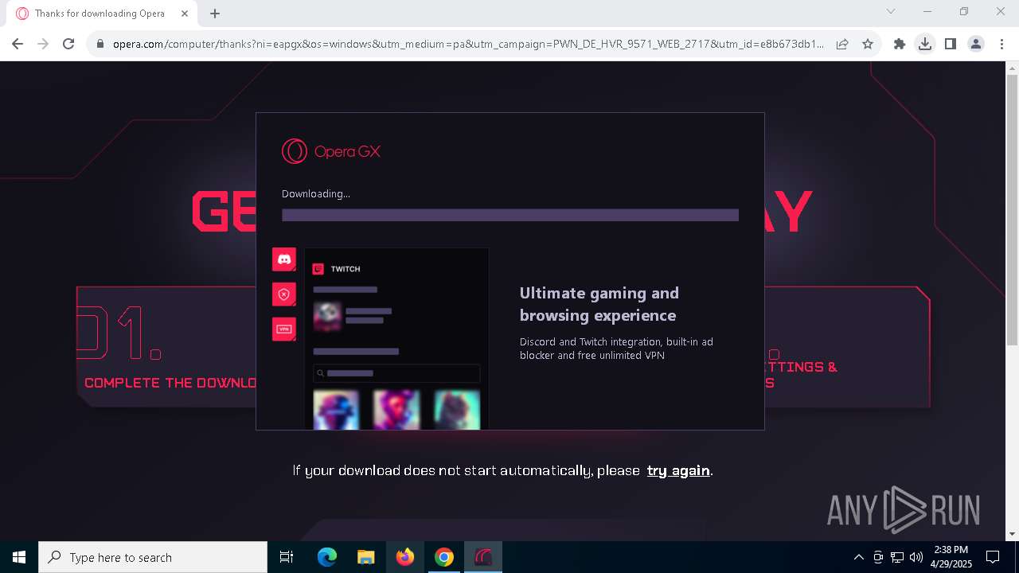Open Microsoft Edge from the taskbar
1019x573 pixels.
click(327, 557)
